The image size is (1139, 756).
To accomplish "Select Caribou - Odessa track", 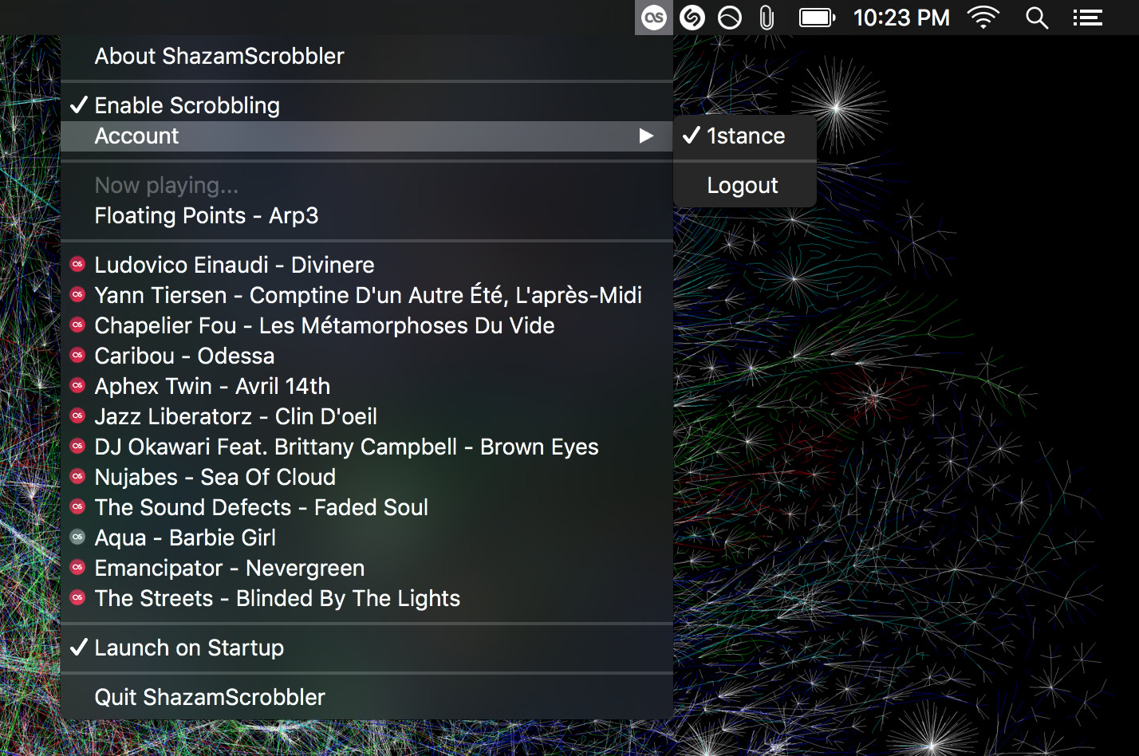I will [367, 356].
